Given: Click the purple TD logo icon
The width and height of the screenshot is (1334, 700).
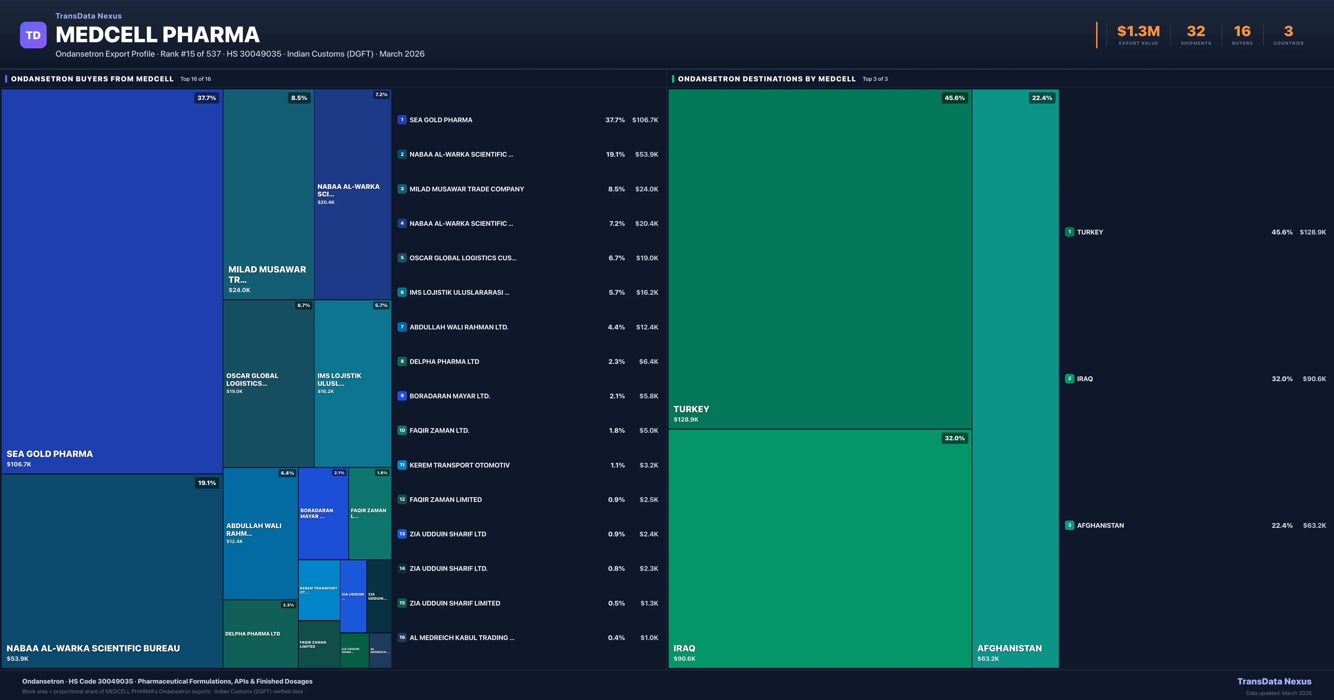Looking at the screenshot, I should (33, 35).
